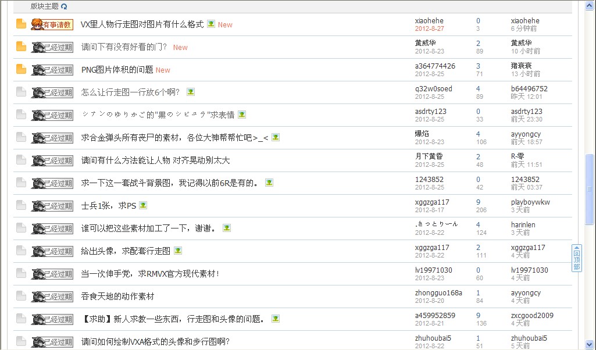Viewport: 596px width, 350px height.
Task: Open last poster R-零 profile
Action: (x=518, y=156)
